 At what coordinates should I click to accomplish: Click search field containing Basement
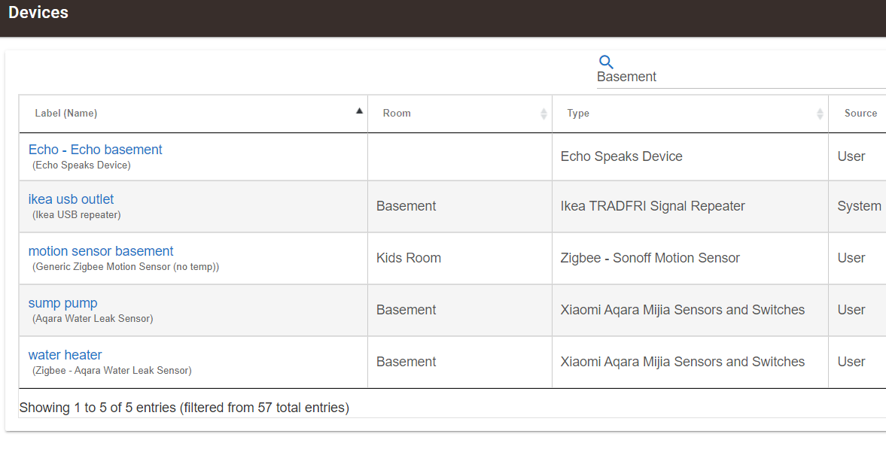click(741, 77)
